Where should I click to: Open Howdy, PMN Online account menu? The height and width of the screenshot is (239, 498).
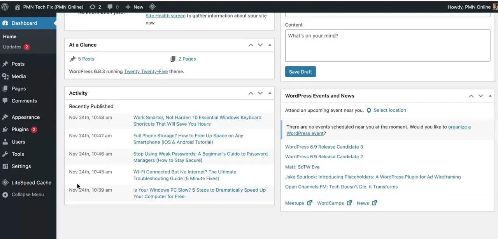pyautogui.click(x=473, y=7)
